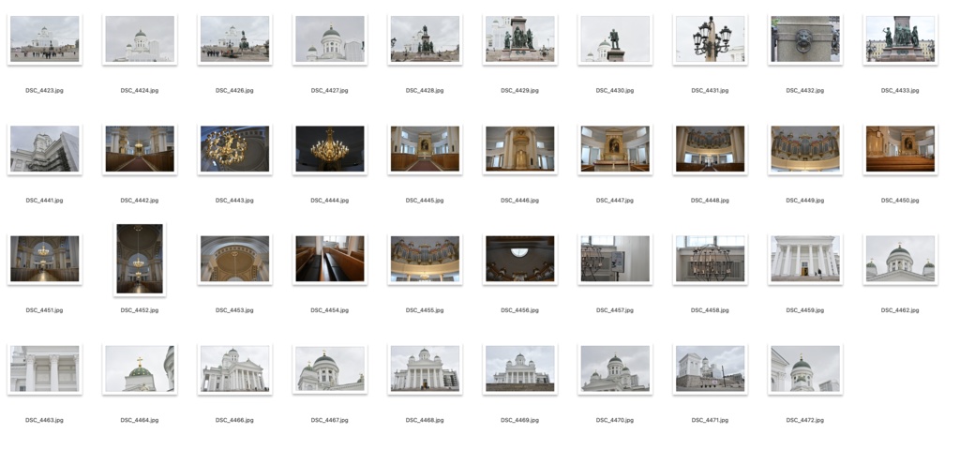
Task: Select the DSC_4470.jpg thumbnail
Action: pyautogui.click(x=615, y=369)
